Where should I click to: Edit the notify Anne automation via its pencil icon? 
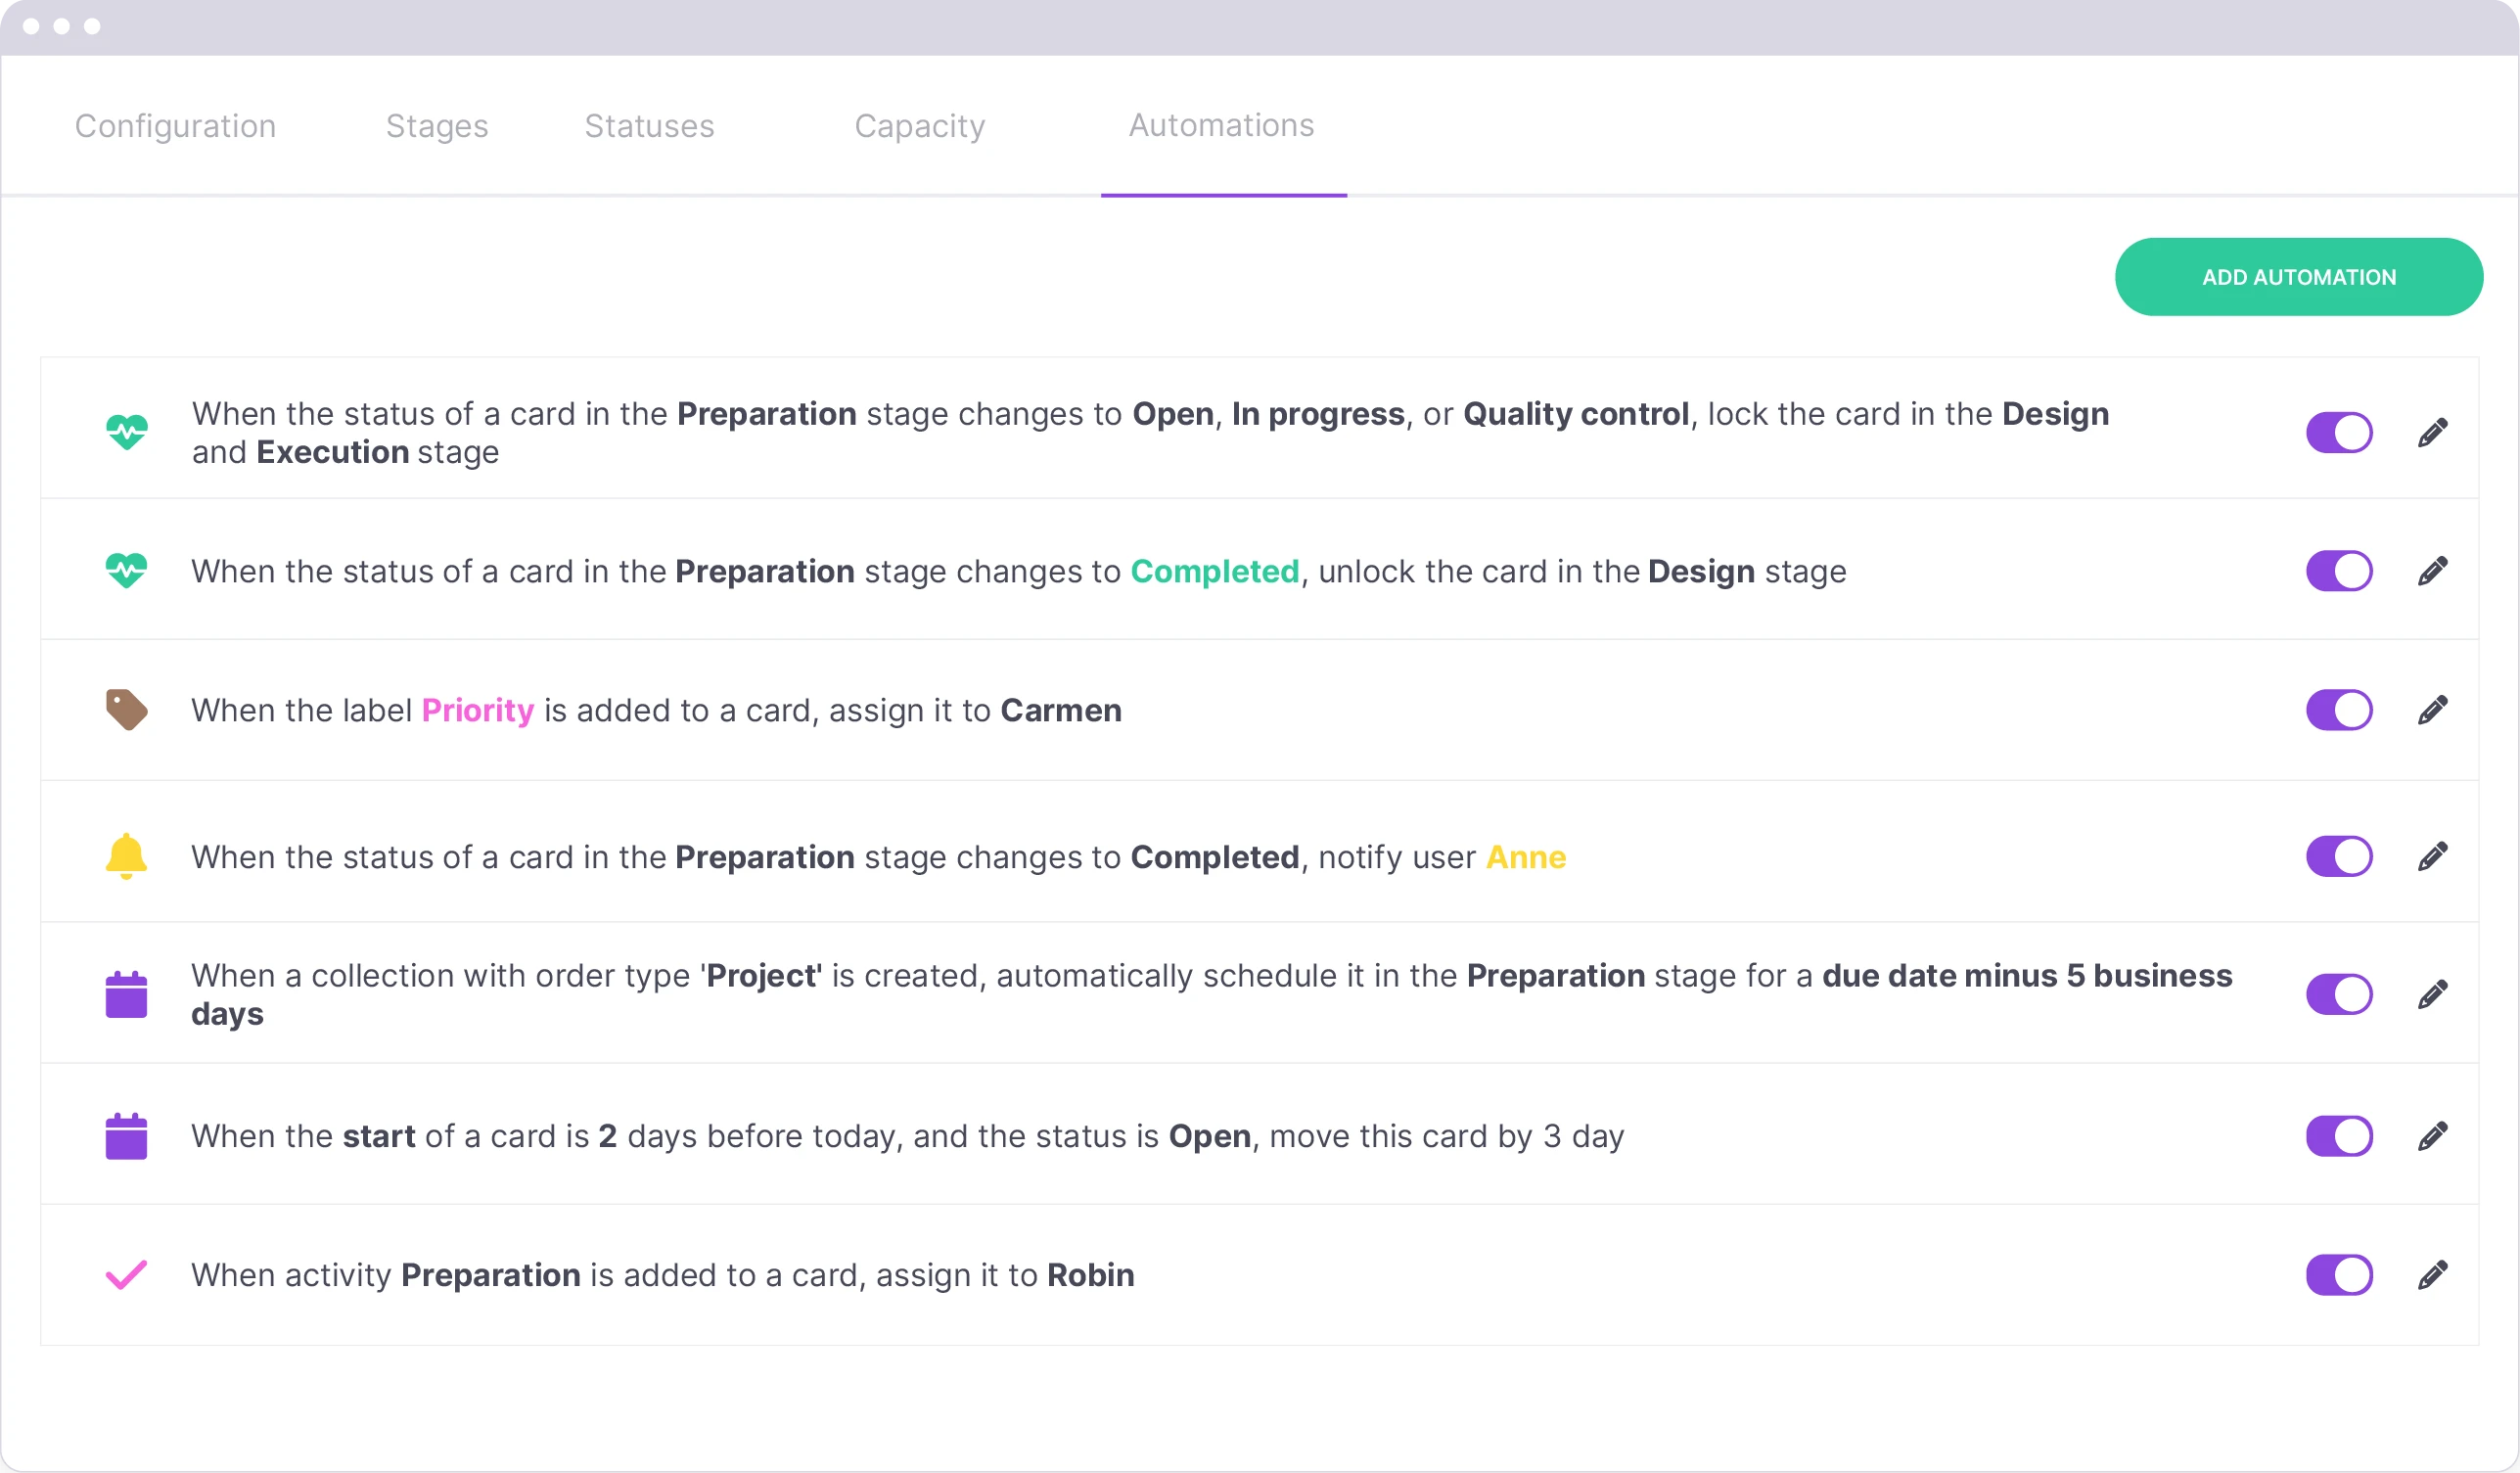click(x=2434, y=855)
